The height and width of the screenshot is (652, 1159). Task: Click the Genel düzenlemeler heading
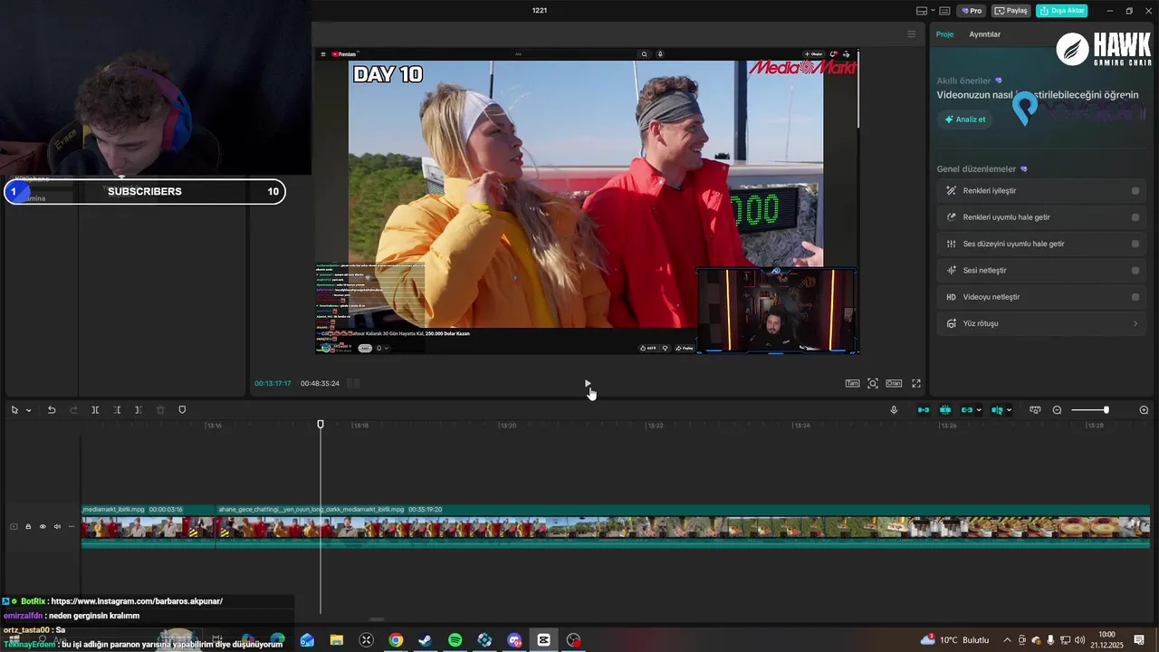tap(976, 169)
